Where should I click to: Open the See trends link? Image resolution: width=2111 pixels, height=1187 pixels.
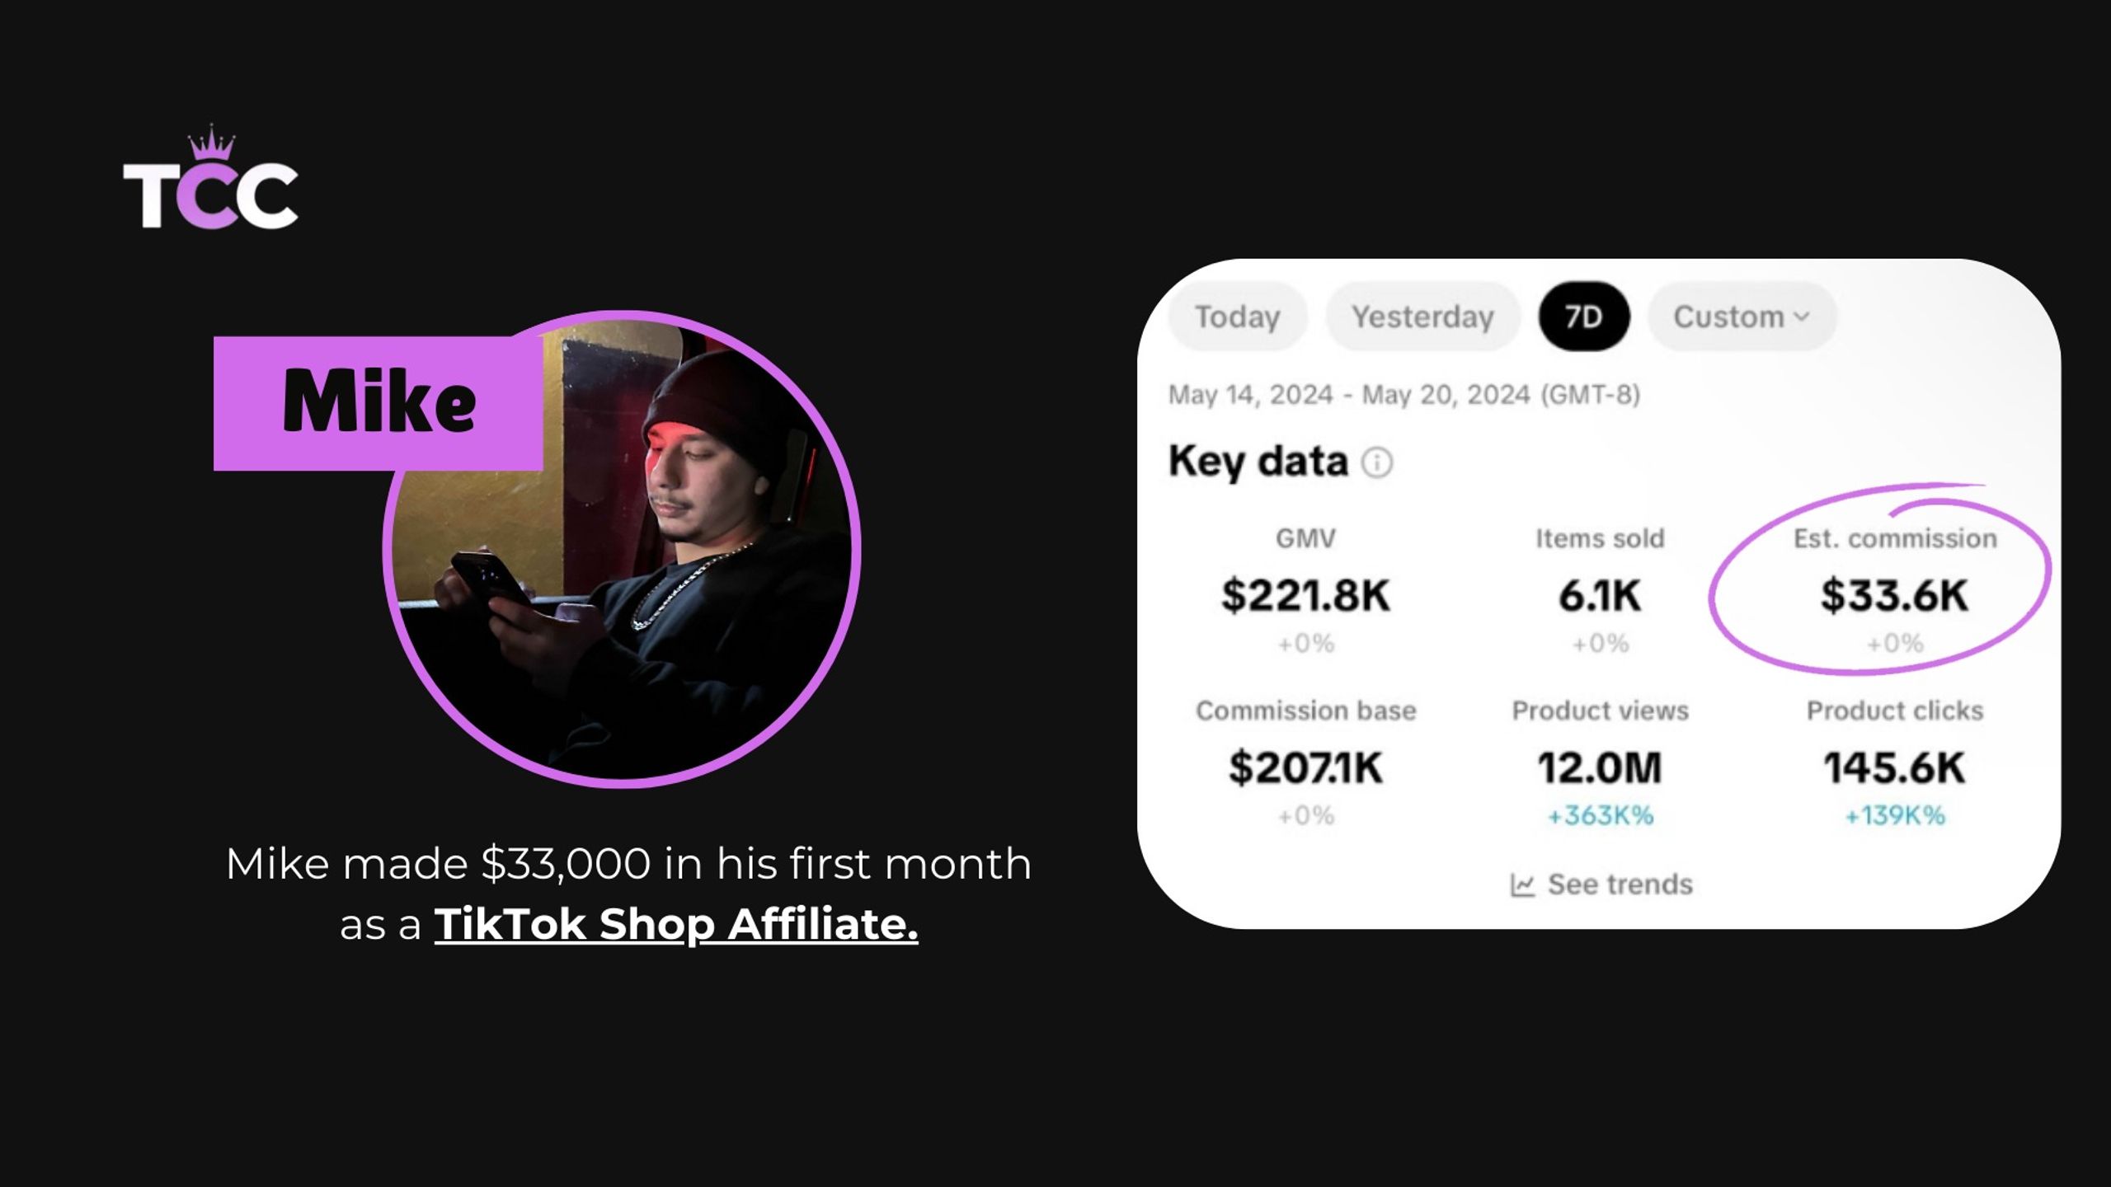[1601, 884]
